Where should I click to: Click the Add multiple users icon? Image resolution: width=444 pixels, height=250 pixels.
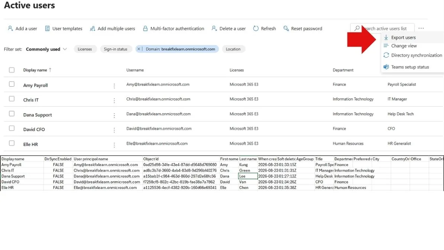pyautogui.click(x=92, y=28)
